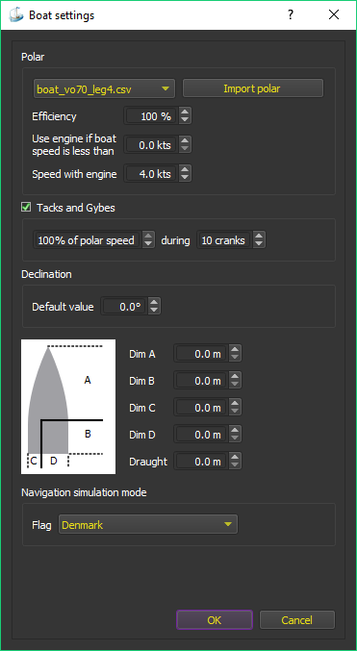
Task: Click the "Navigation simulation mode" label
Action: click(x=84, y=492)
